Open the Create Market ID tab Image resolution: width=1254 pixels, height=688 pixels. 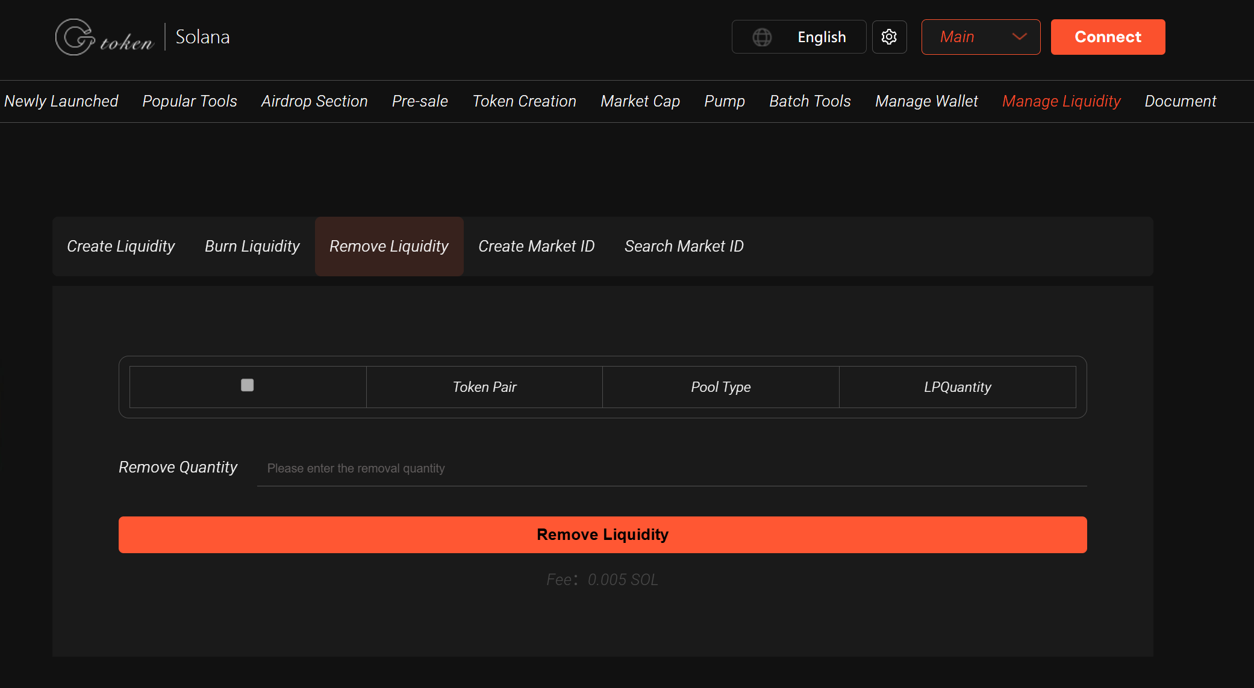pos(536,246)
